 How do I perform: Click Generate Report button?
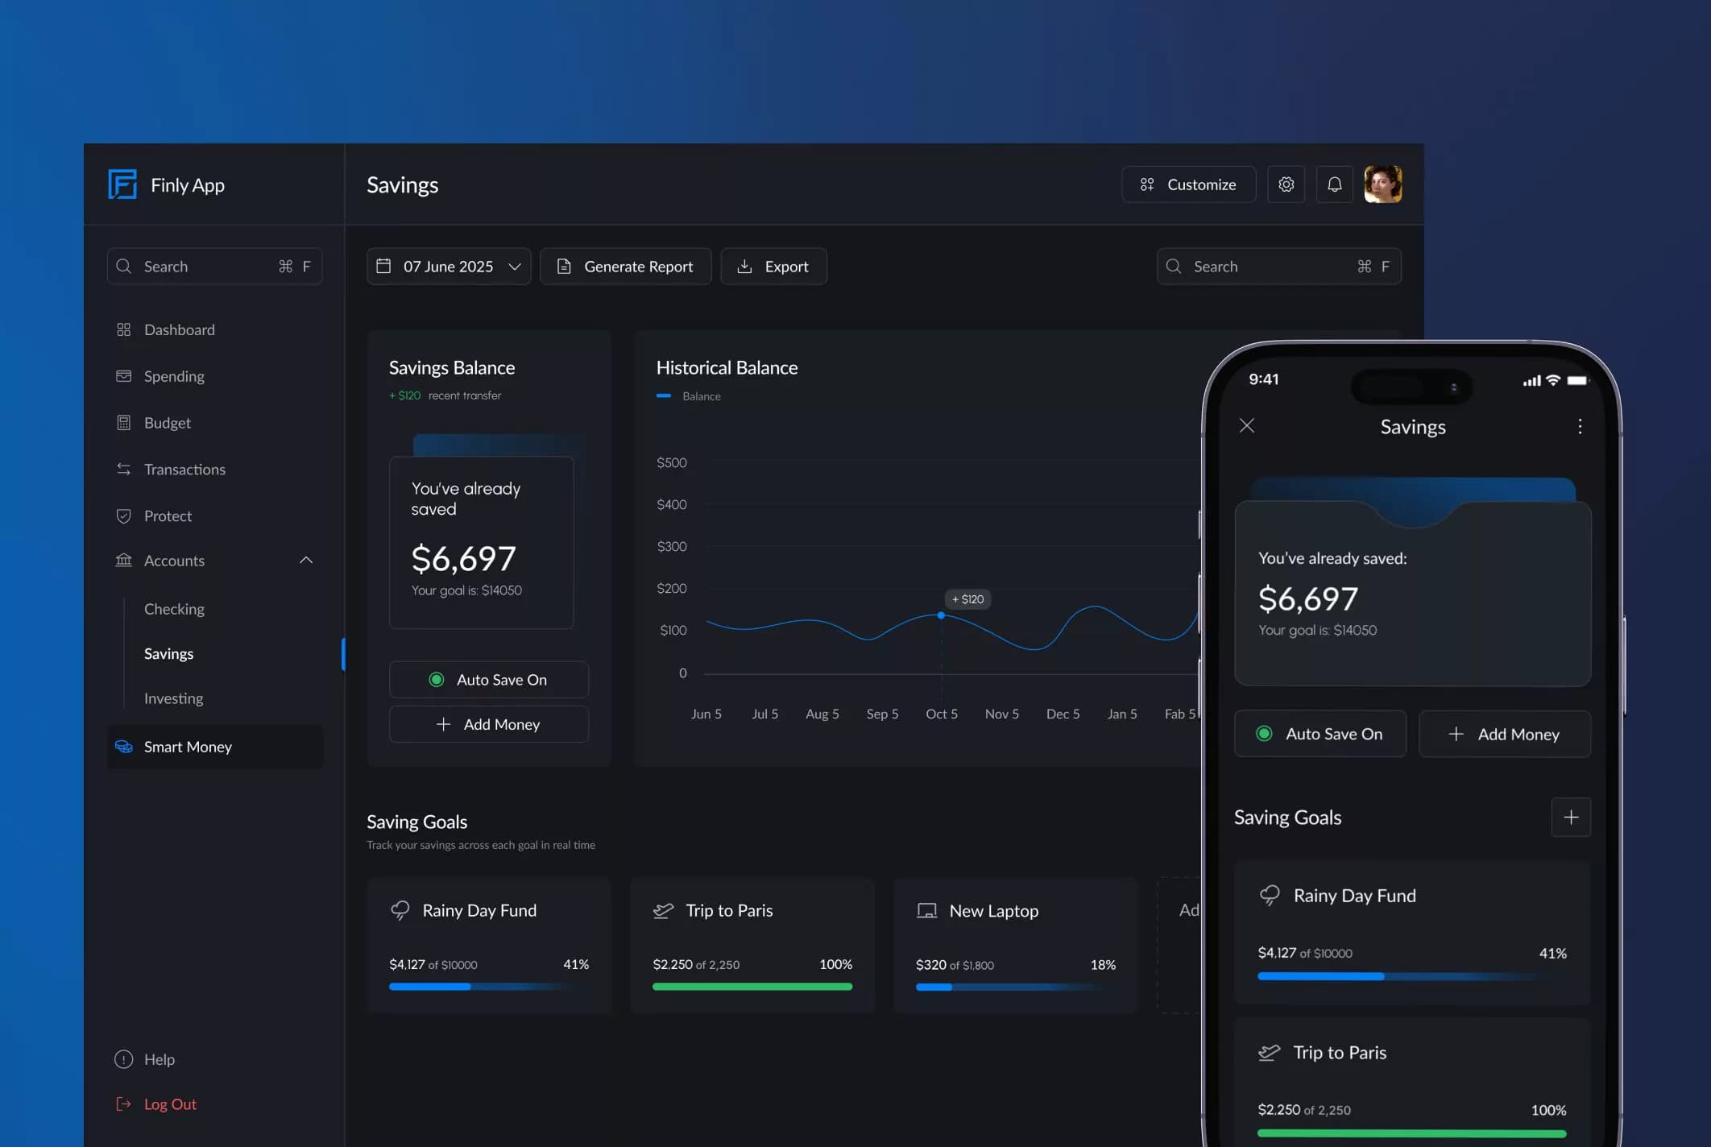(x=626, y=267)
